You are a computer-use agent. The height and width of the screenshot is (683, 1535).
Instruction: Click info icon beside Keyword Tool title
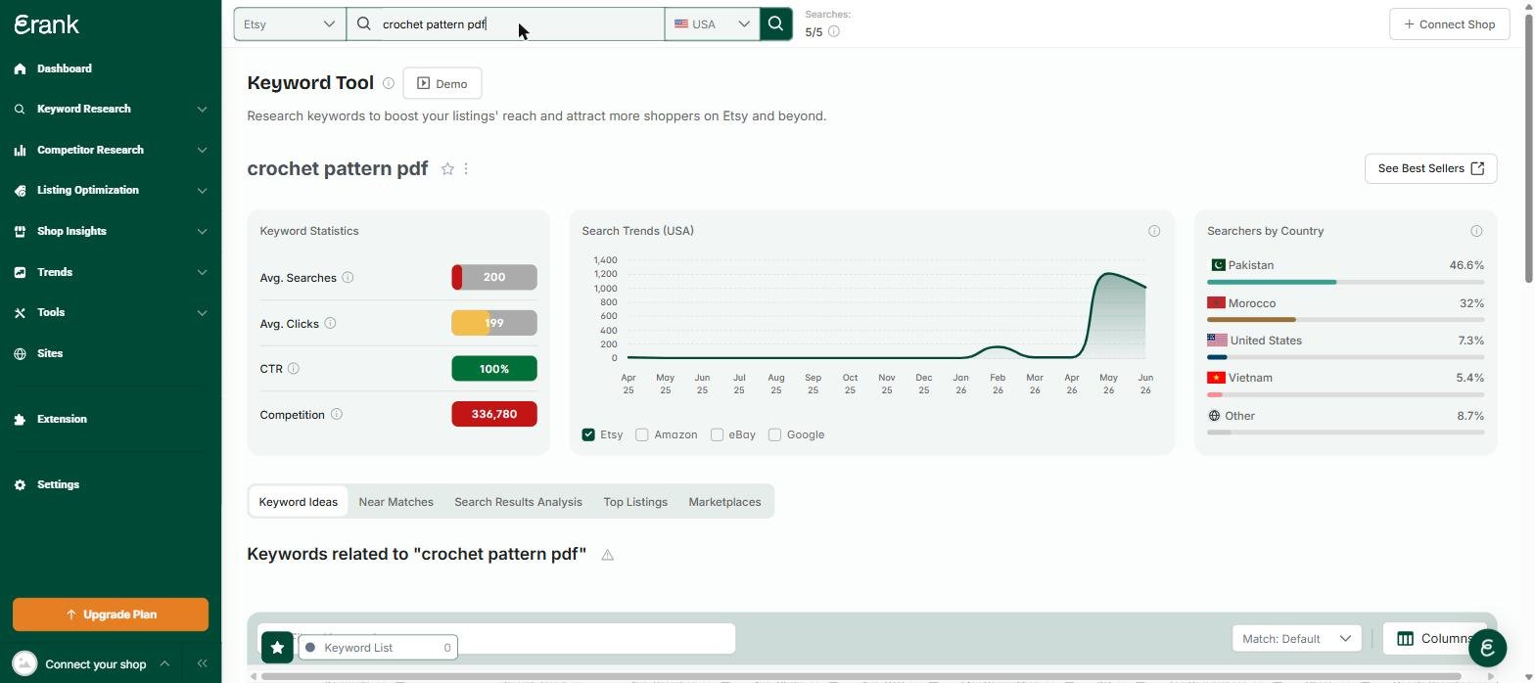pos(389,83)
